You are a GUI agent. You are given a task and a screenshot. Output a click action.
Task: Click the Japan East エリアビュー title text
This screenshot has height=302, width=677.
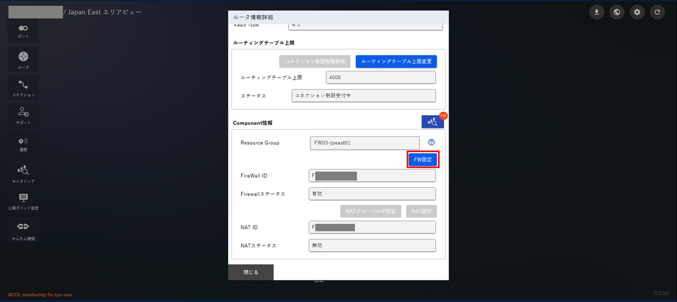pos(105,12)
